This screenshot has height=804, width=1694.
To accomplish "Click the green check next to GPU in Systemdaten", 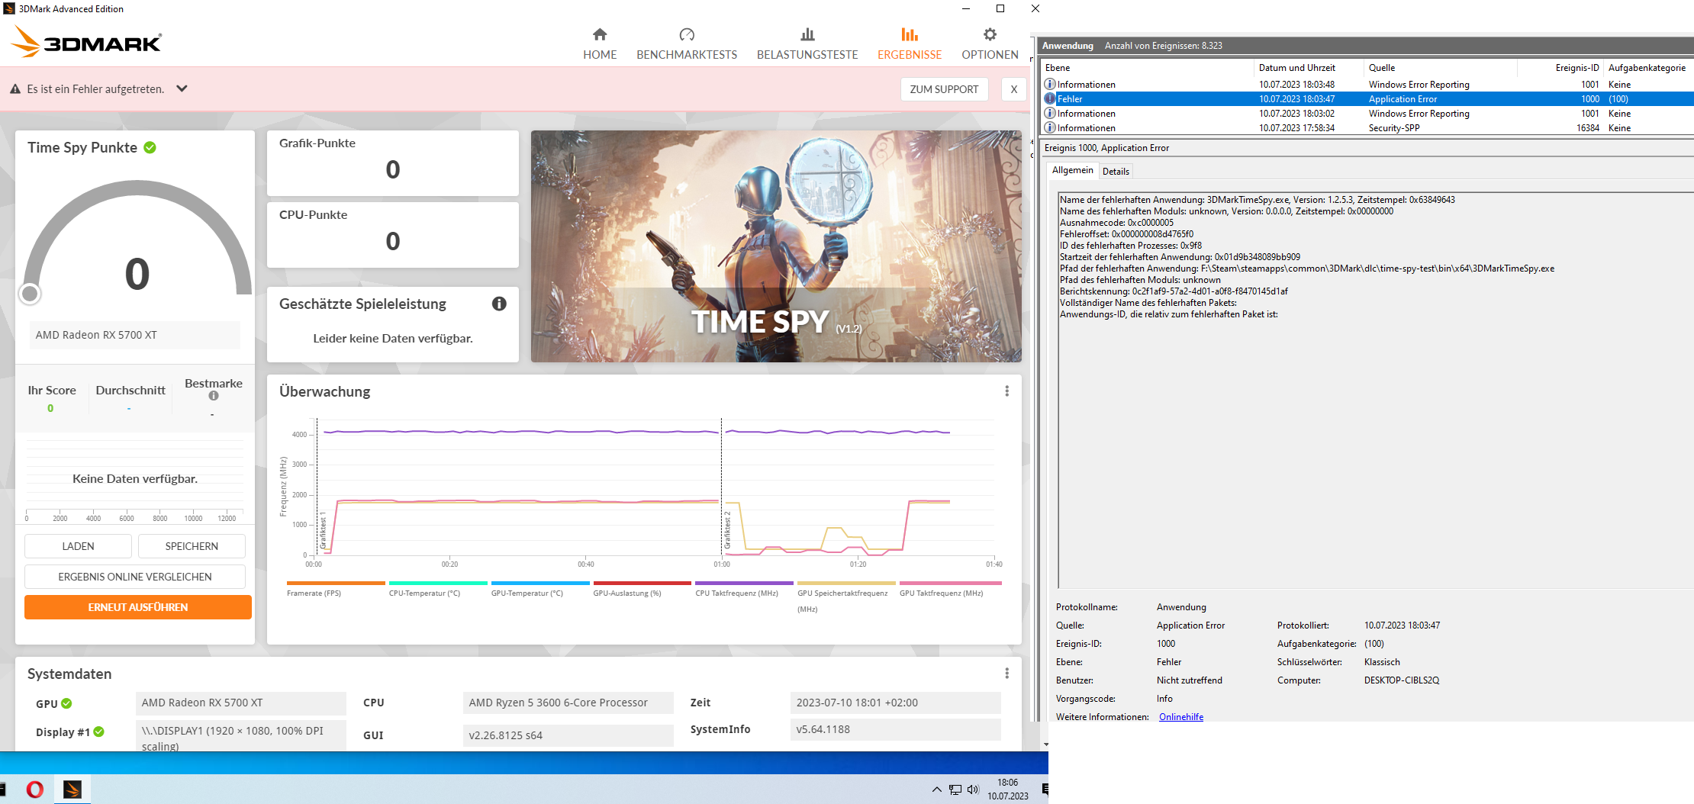I will click(66, 703).
